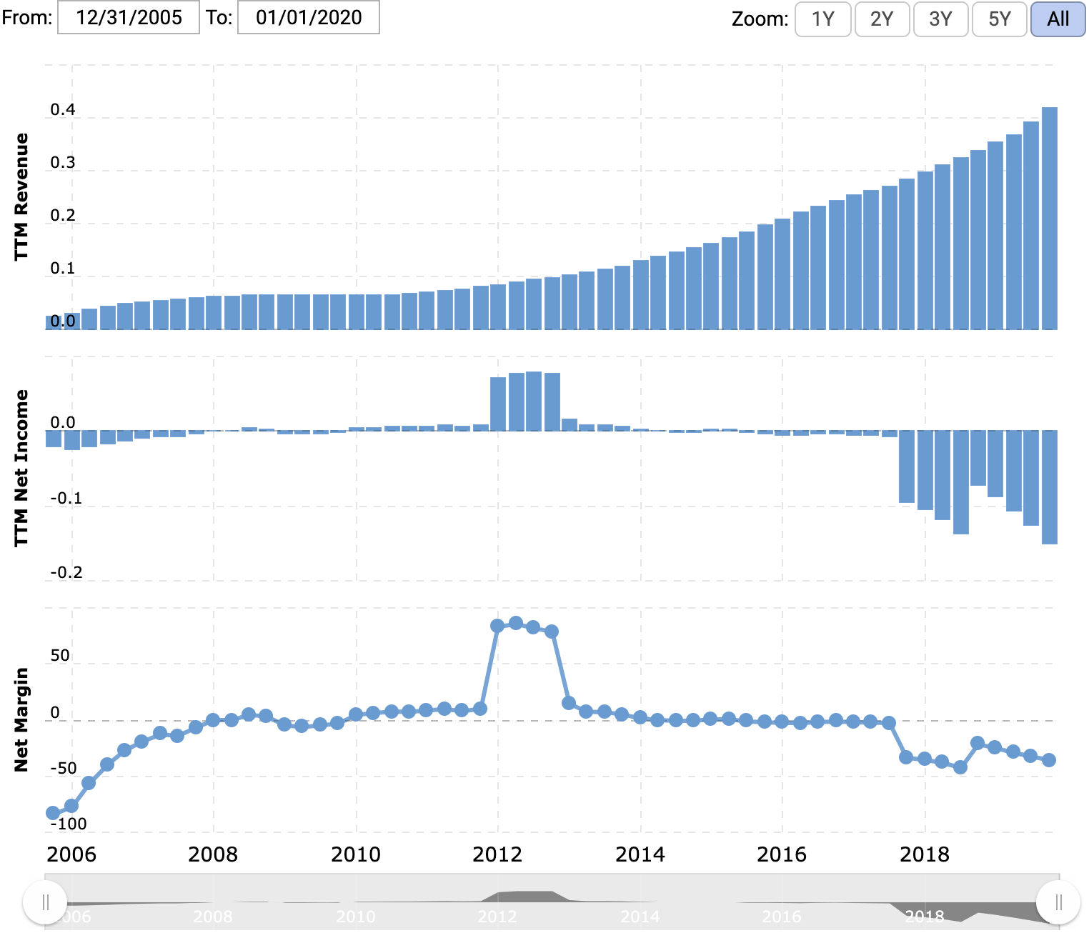Select the All zoom button
Screen dimensions: 1089x933
point(1058,19)
